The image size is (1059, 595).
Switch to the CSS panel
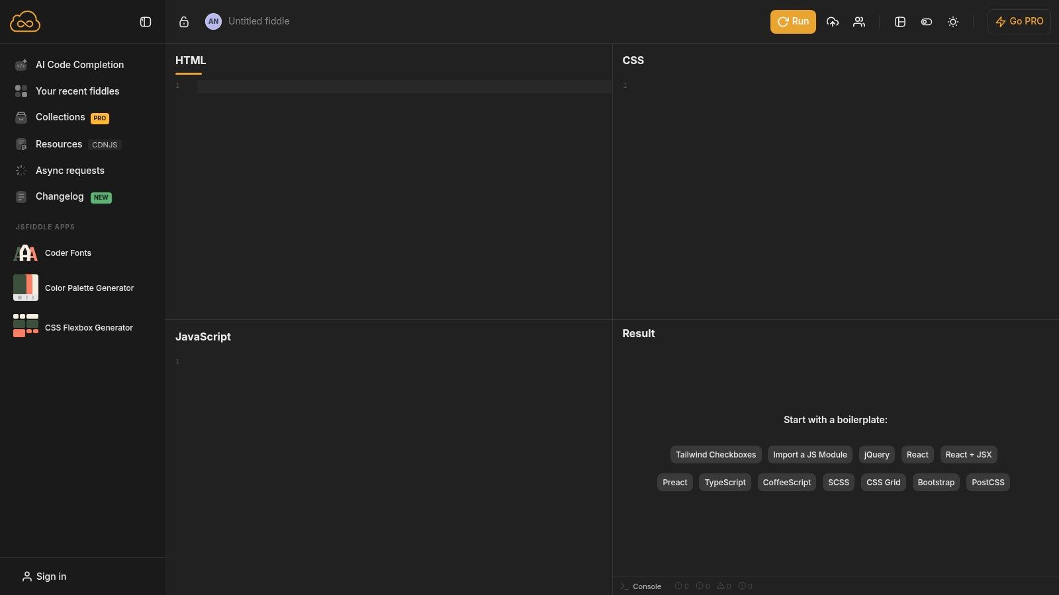pyautogui.click(x=633, y=60)
